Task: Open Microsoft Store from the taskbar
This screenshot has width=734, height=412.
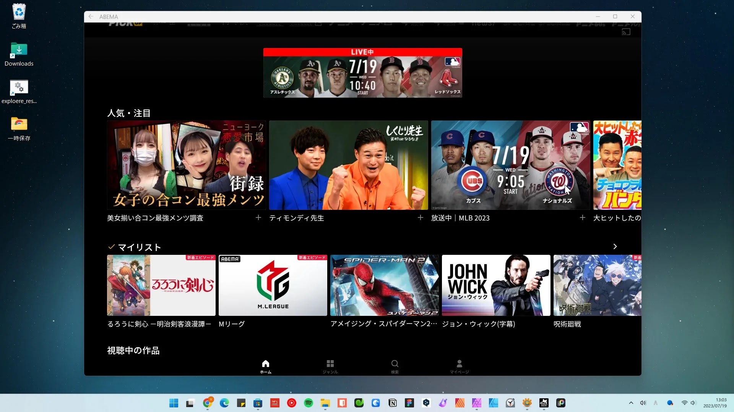Action: tap(258, 403)
